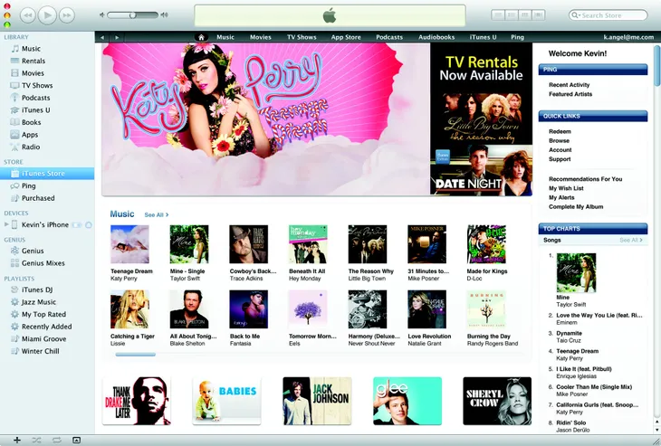Click the low-volume speaker icon
Viewport: 661px width, 446px height.
click(x=102, y=15)
